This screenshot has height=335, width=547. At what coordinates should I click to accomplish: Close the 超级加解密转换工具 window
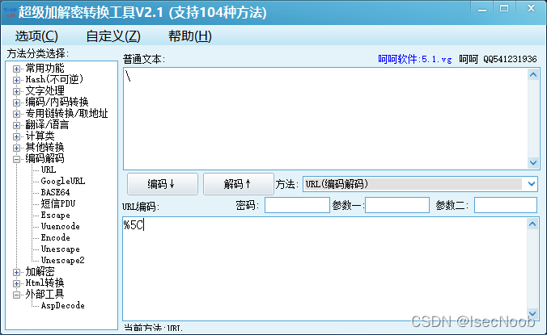pos(531,9)
